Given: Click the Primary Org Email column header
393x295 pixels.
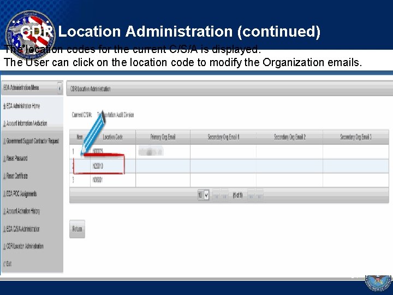Looking at the screenshot, I should coord(163,137).
